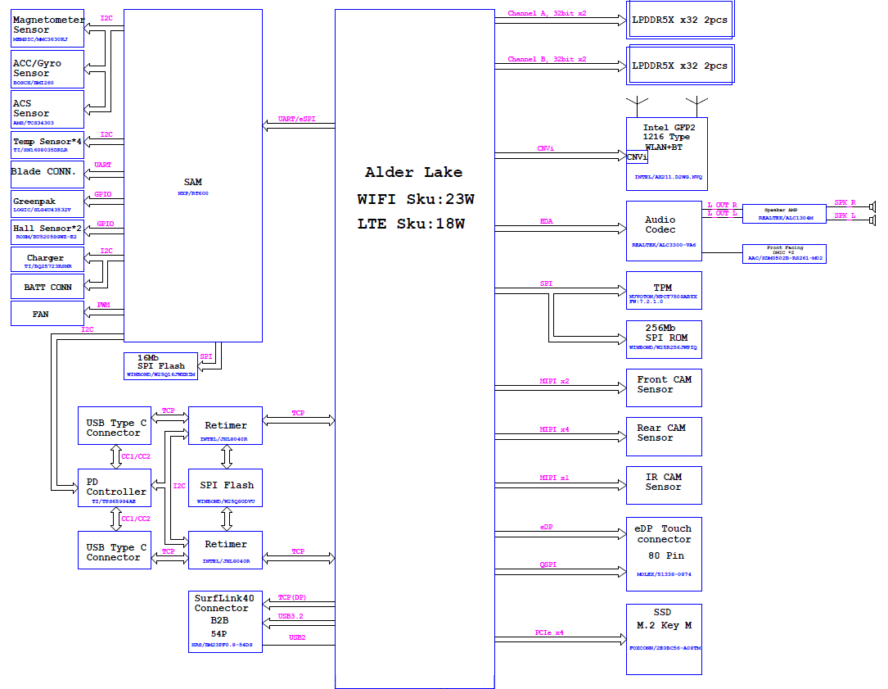Click the small CNVi box on WLAN module
The image size is (888, 689).
tap(637, 156)
